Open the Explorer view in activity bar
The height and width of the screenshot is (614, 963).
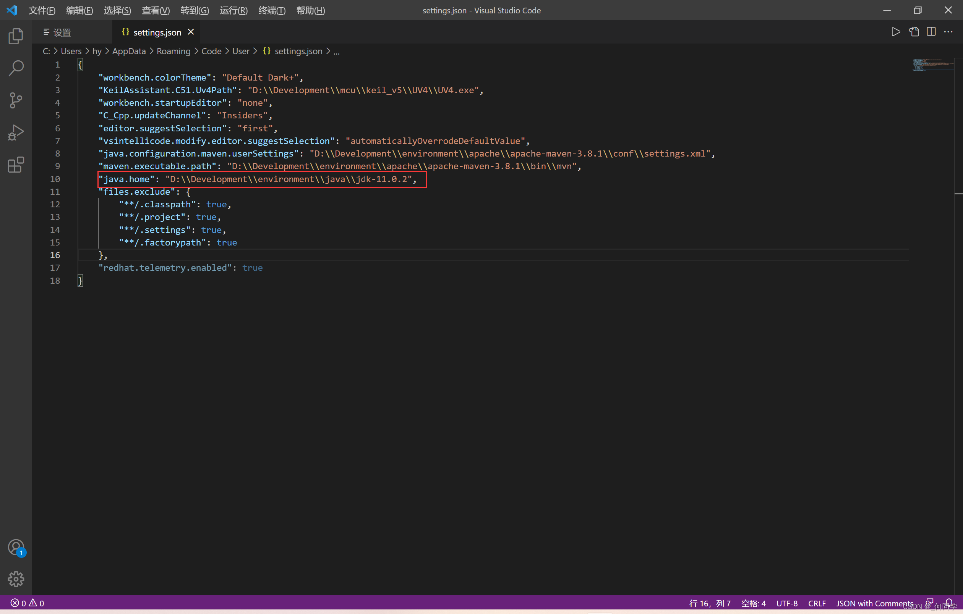16,36
